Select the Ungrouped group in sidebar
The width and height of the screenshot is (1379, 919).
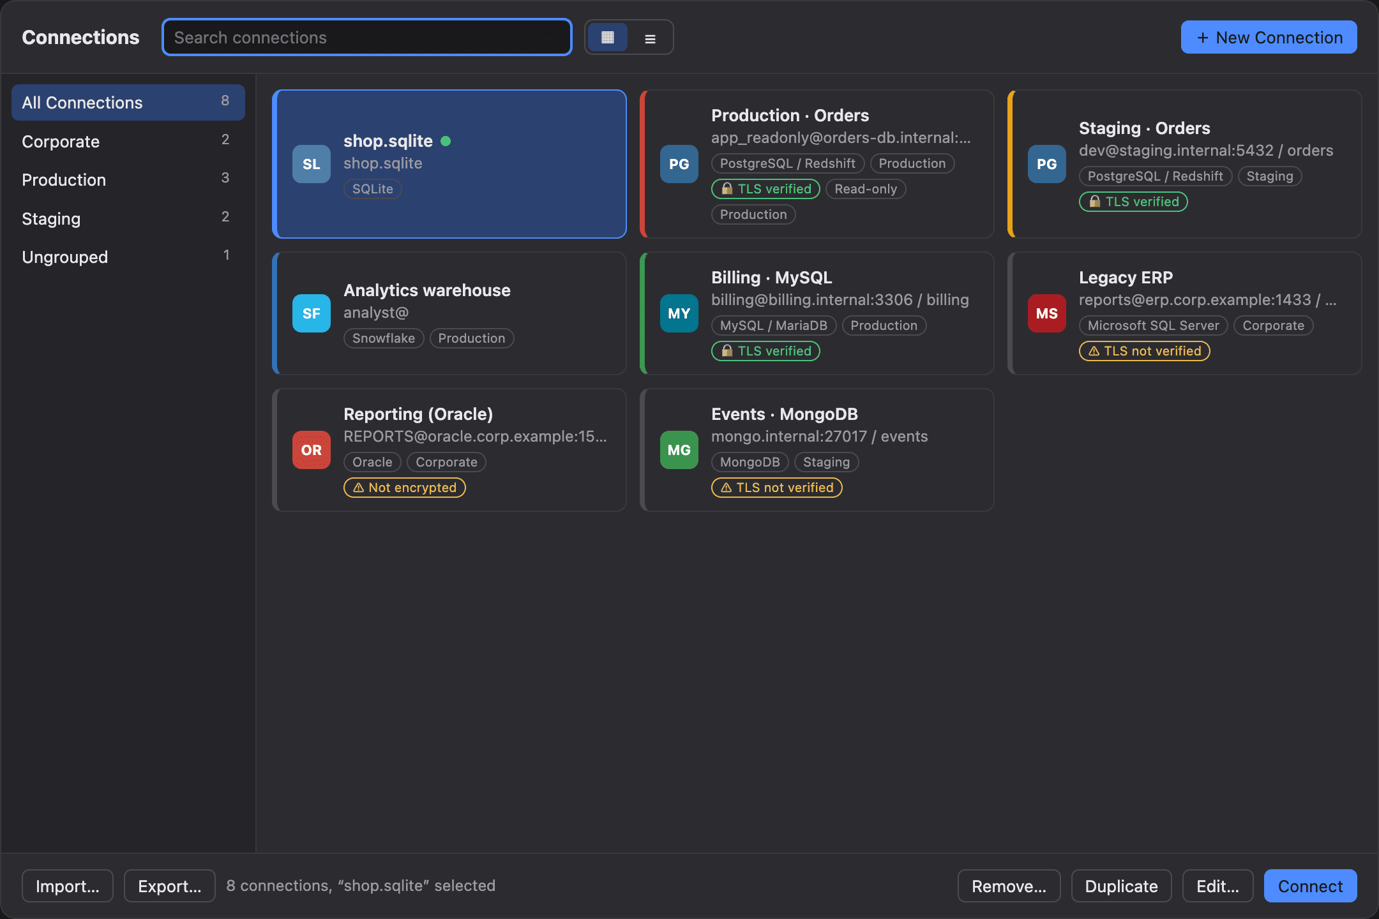click(128, 257)
